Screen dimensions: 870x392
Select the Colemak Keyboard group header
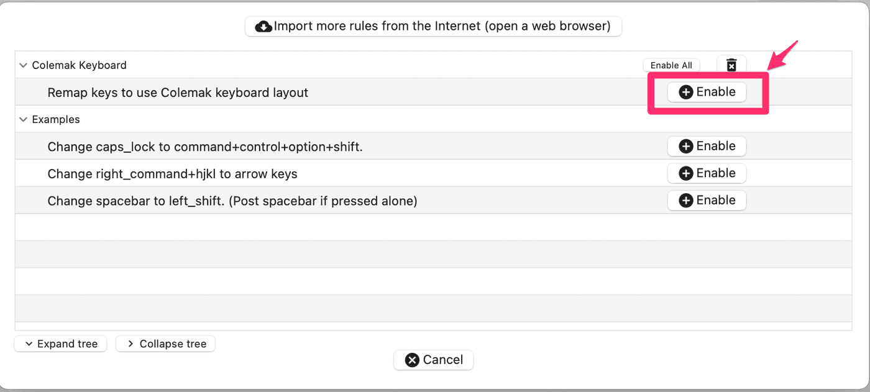coord(79,65)
